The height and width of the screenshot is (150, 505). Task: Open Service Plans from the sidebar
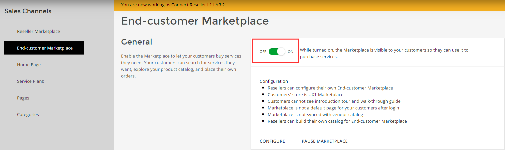click(30, 81)
